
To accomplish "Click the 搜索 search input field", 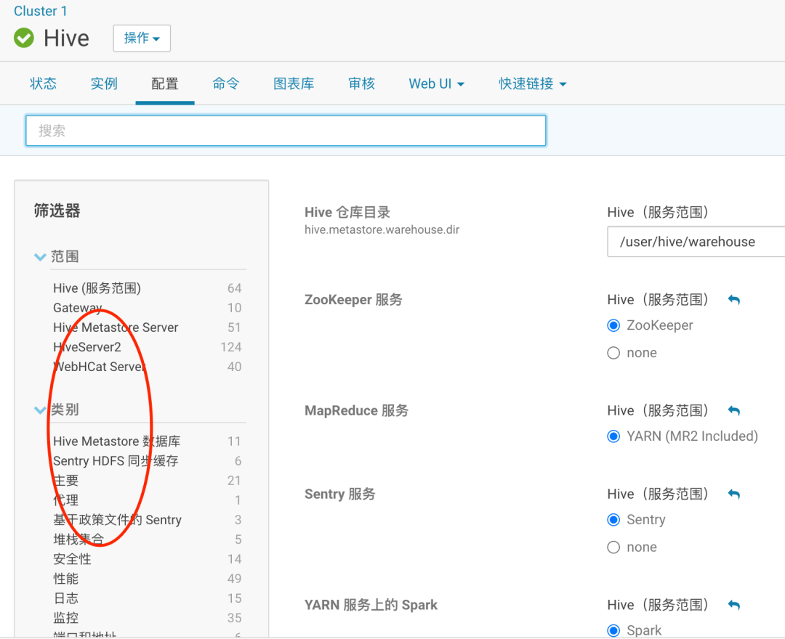I will click(x=286, y=130).
